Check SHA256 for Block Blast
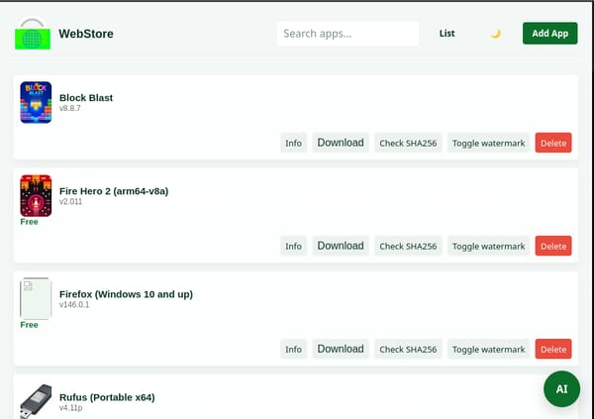Screen dimensions: 594x419 408,143
